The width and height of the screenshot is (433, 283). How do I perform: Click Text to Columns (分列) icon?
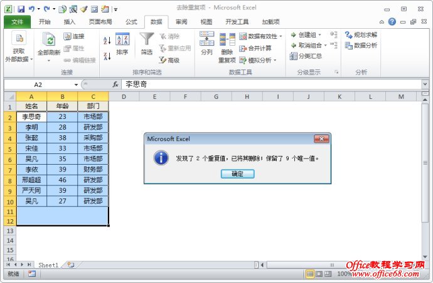click(x=206, y=39)
